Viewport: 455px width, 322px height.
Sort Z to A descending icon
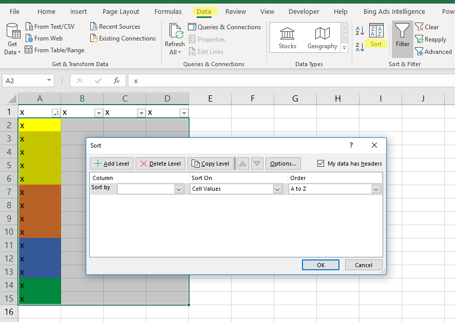360,47
